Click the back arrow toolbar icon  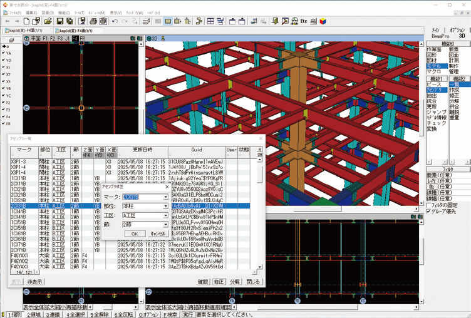click(9, 21)
